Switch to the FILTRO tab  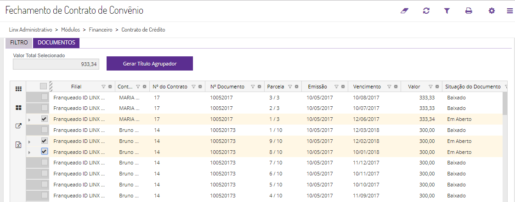click(x=19, y=43)
